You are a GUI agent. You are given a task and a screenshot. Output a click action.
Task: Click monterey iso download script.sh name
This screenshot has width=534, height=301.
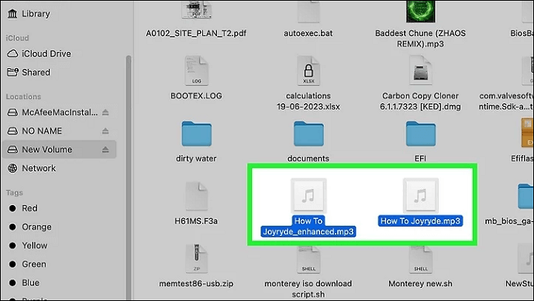tap(308, 289)
